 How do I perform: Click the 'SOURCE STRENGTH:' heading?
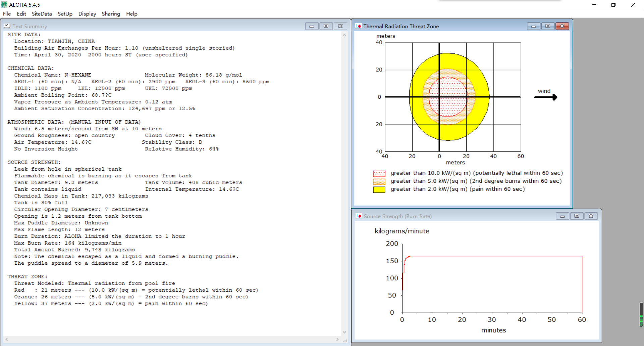pyautogui.click(x=34, y=162)
